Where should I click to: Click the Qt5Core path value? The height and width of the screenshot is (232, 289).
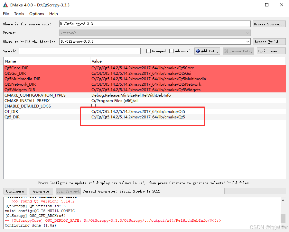tap(143, 68)
